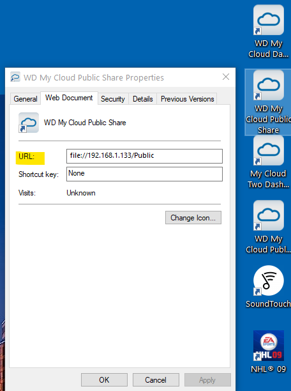
Task: Close the Properties dialog with X
Action: pos(226,77)
